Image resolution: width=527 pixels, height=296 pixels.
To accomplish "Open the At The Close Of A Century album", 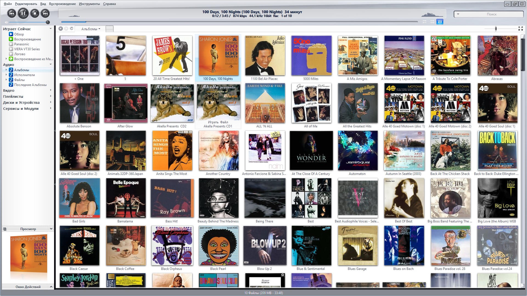I will [311, 150].
